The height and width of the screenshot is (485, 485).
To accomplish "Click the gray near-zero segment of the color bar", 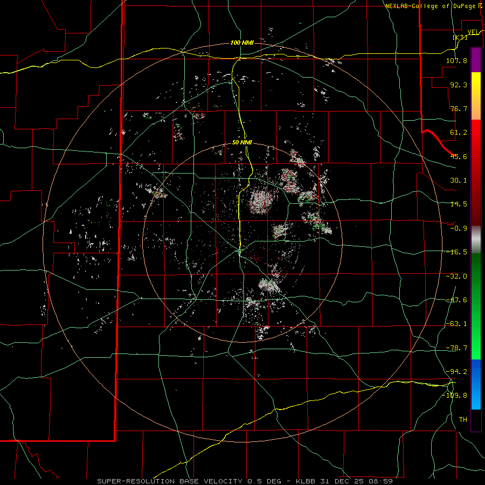I will pyautogui.click(x=476, y=240).
